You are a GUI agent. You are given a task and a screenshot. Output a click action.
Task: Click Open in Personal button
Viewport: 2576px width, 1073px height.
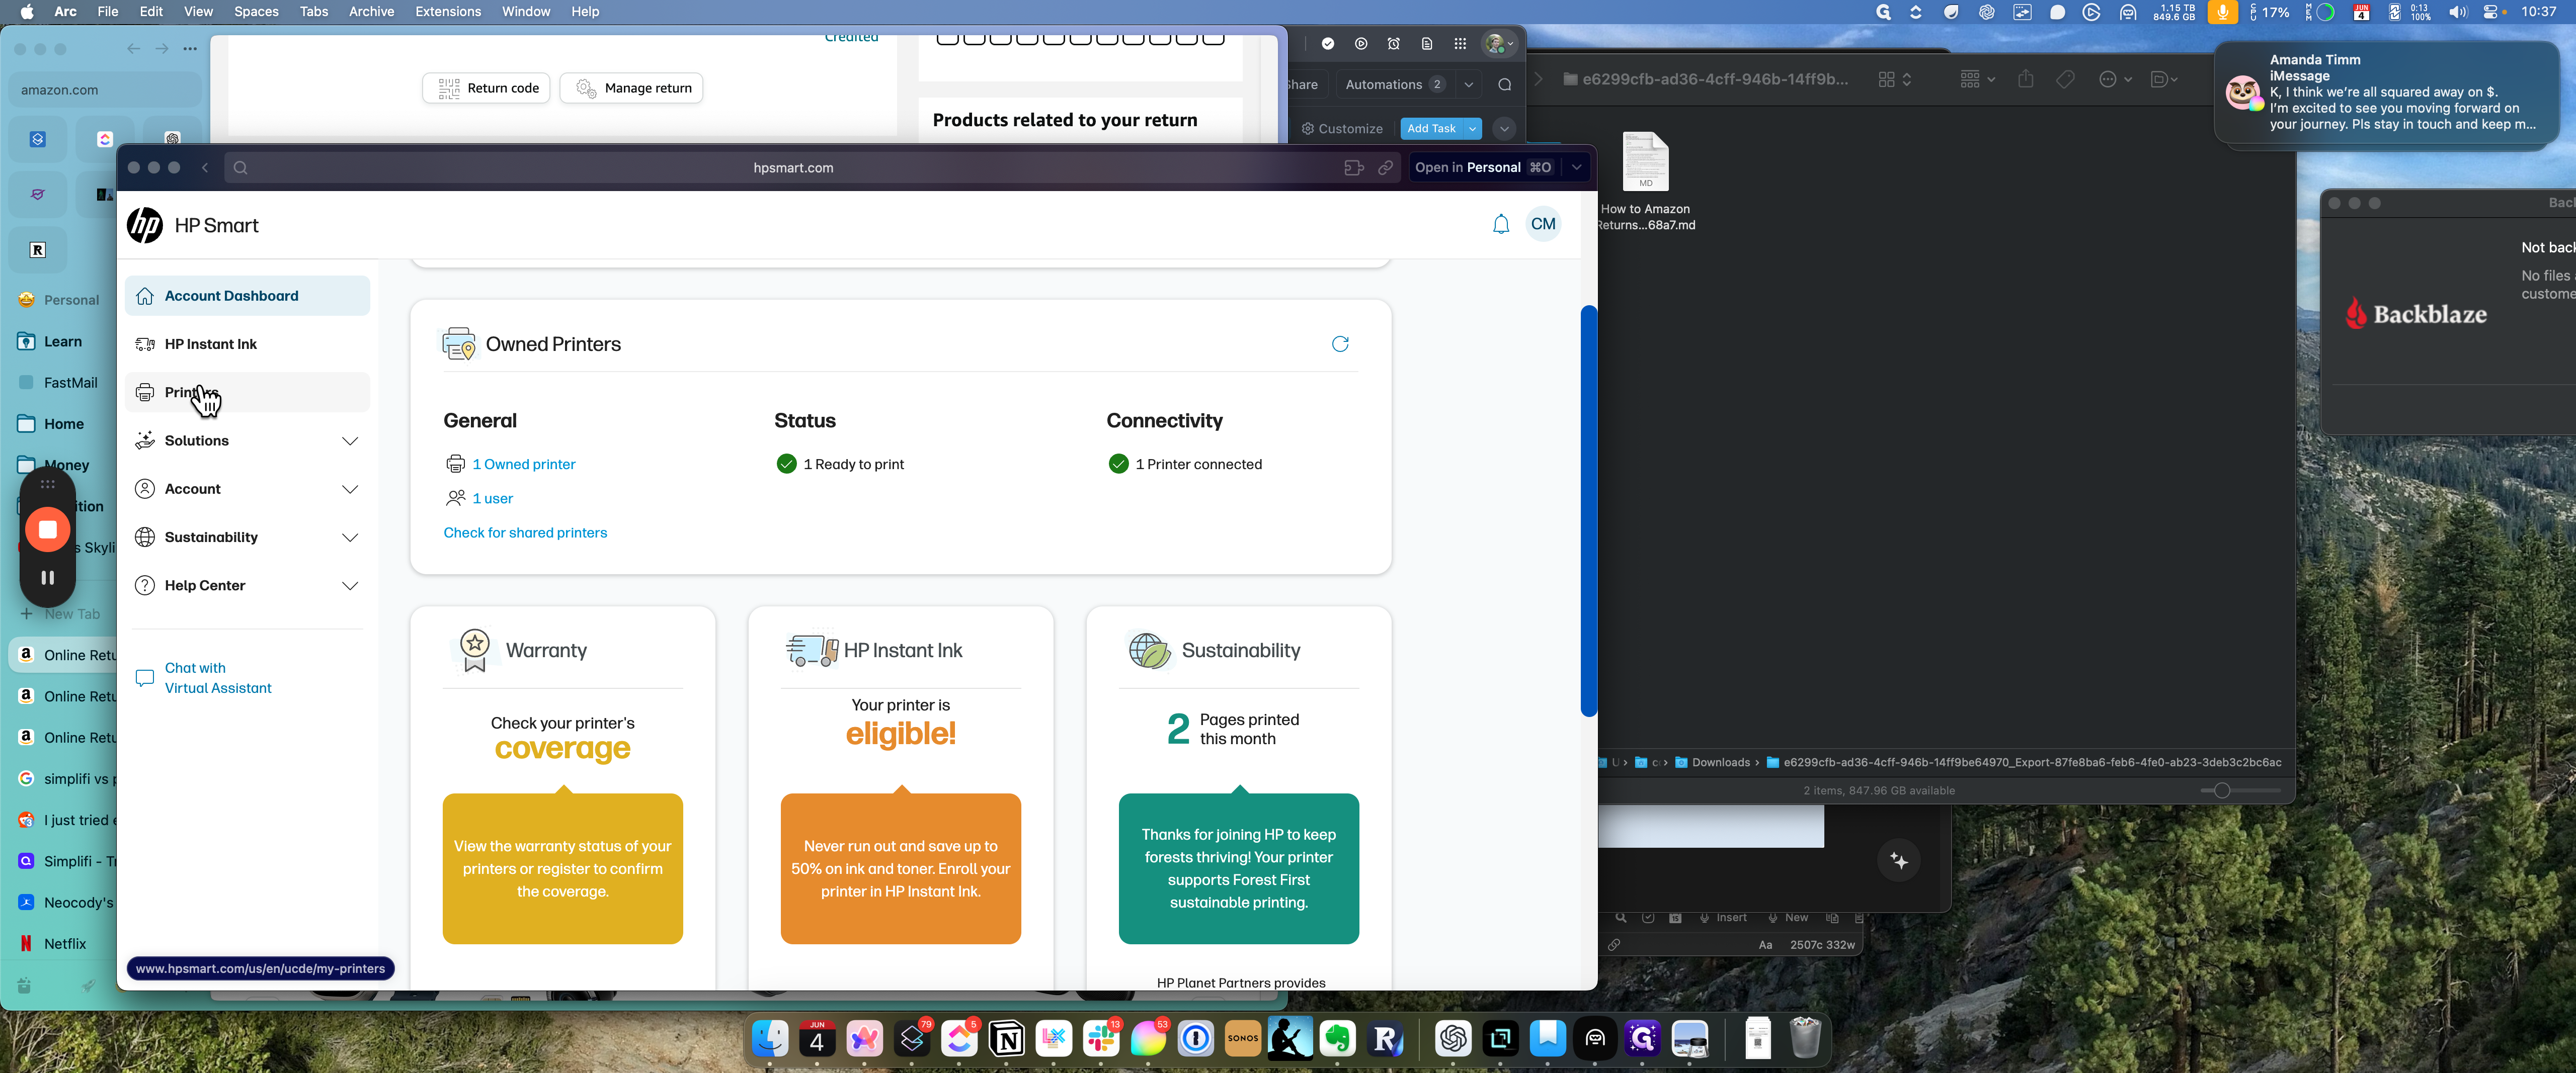pyautogui.click(x=1483, y=168)
